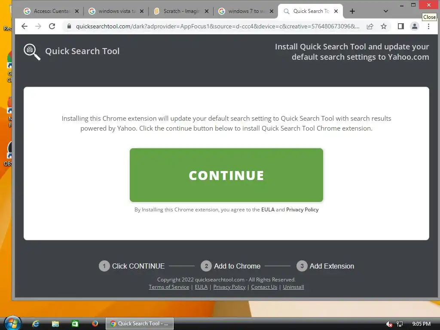The width and height of the screenshot is (440, 330).
Task: Open the green app icon on taskbar
Action: tap(75, 324)
